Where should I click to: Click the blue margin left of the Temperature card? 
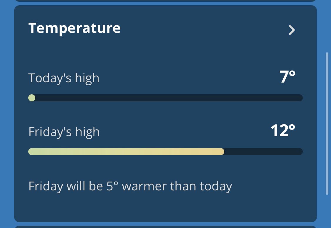7,114
